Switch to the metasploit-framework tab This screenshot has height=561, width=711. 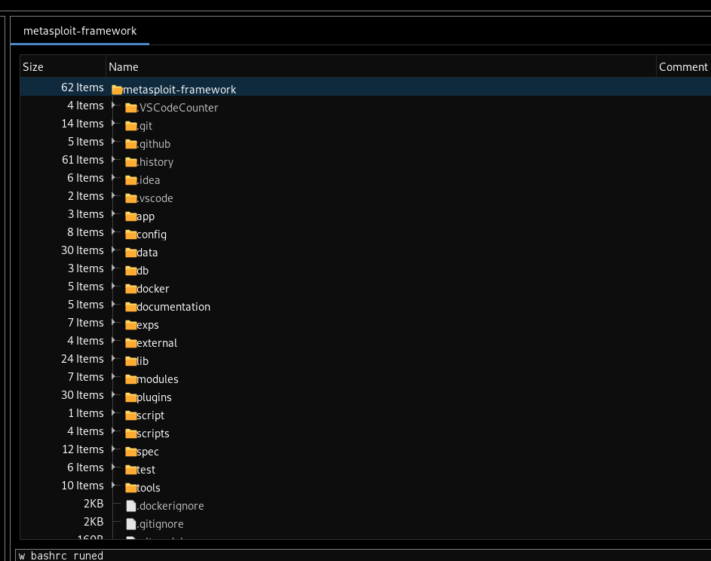click(80, 31)
